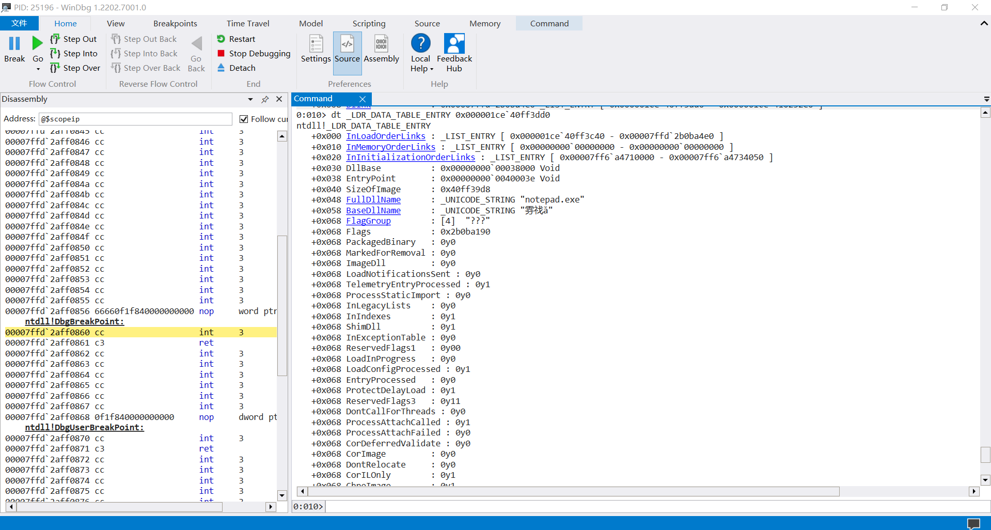Toggle Follow current instruction checkbox
This screenshot has height=530, width=991.
click(x=244, y=119)
